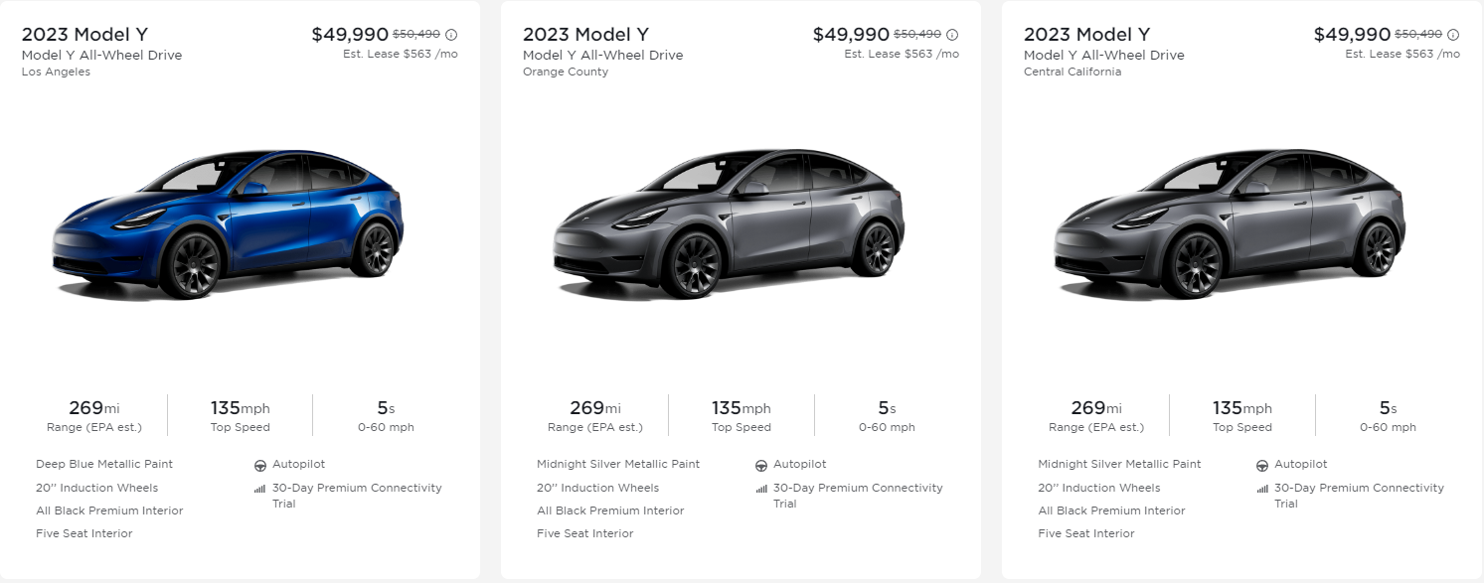Click the info icon beside the Orange County price
This screenshot has width=1484, height=583.
coord(951,33)
